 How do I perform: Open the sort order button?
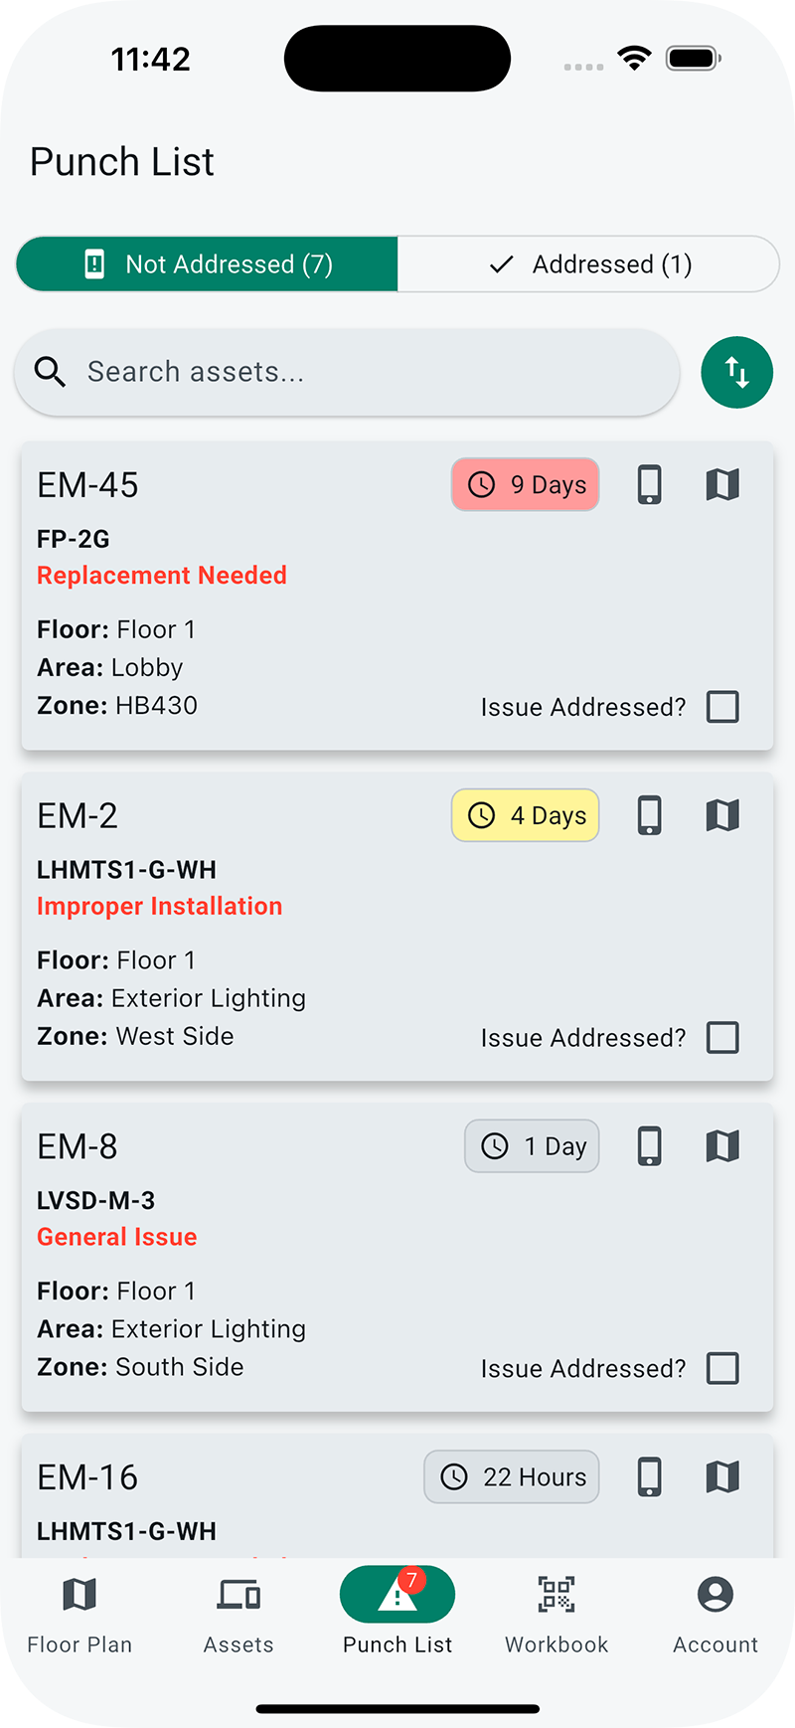736,373
